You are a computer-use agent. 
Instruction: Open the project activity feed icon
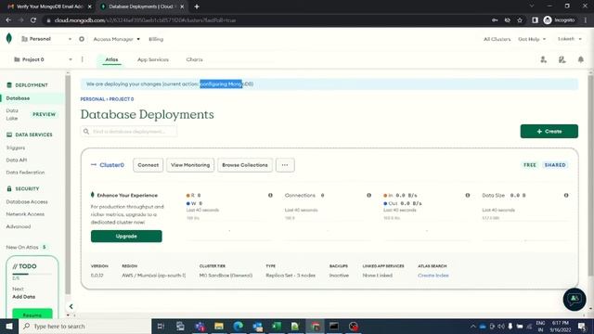point(562,59)
